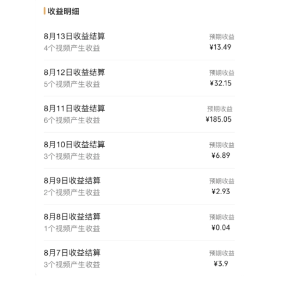Select the 1个视频产生收益 subtitle

72,229
